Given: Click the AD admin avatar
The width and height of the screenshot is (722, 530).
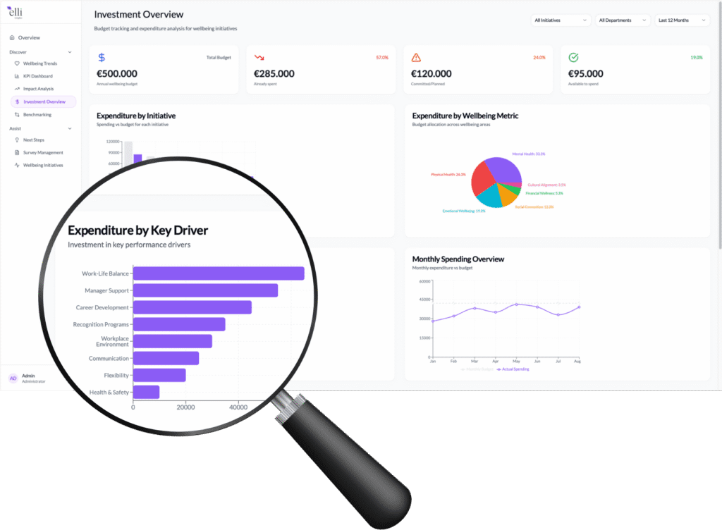Looking at the screenshot, I should tap(13, 378).
